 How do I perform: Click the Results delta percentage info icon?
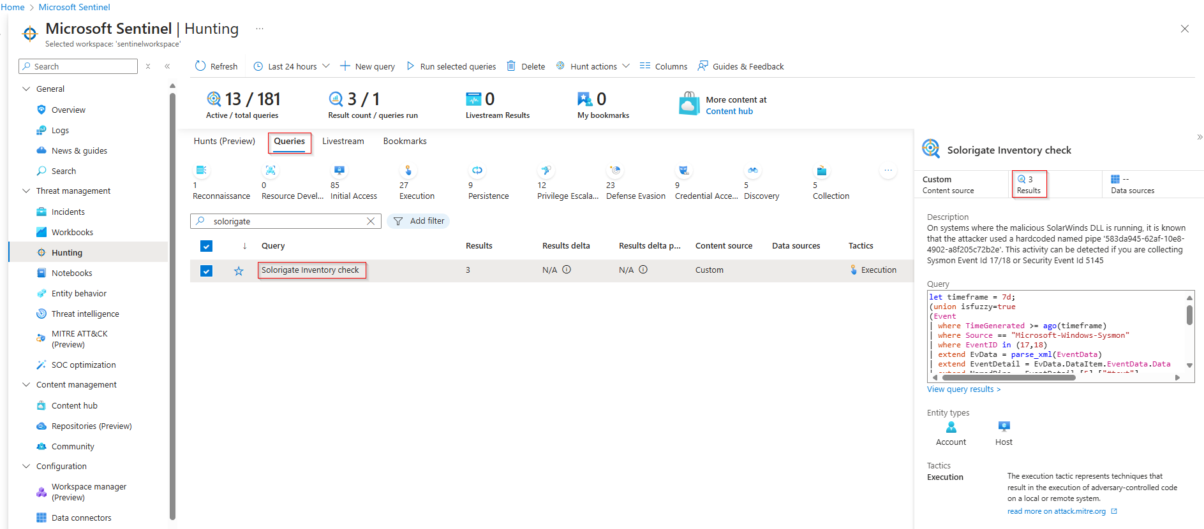click(643, 270)
